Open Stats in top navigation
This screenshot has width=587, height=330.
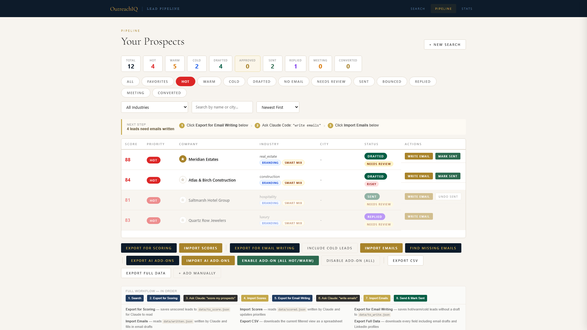pos(467,9)
